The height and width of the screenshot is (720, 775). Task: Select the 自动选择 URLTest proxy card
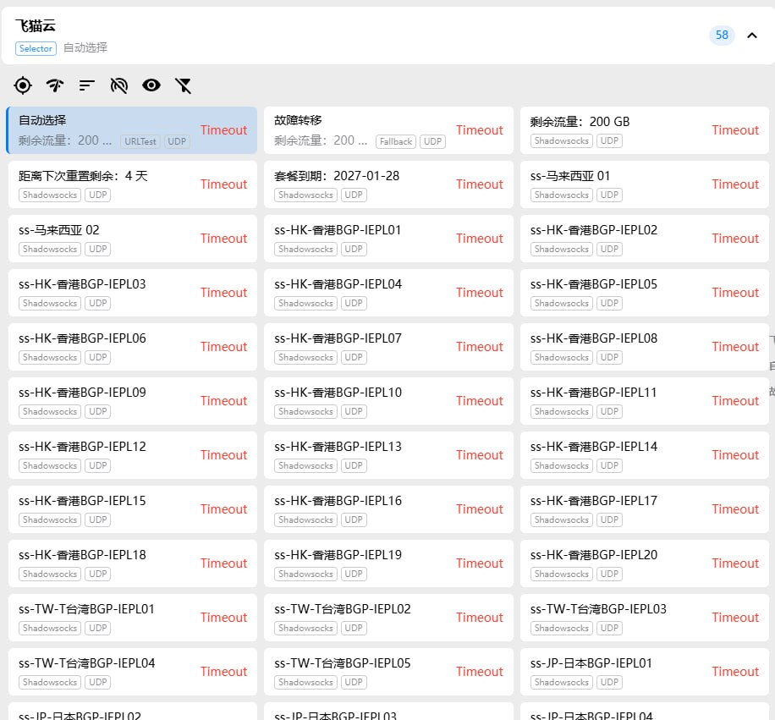(x=102, y=130)
